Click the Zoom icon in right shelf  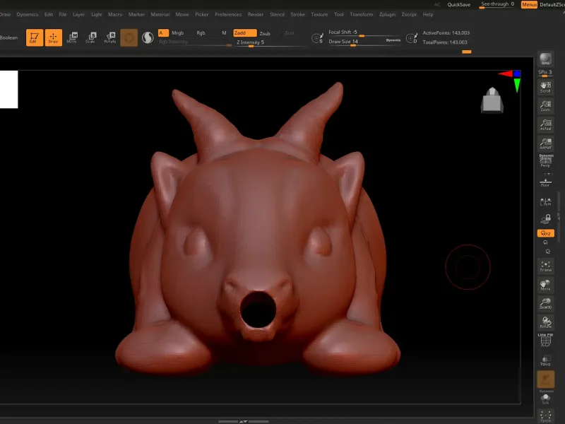(x=545, y=105)
